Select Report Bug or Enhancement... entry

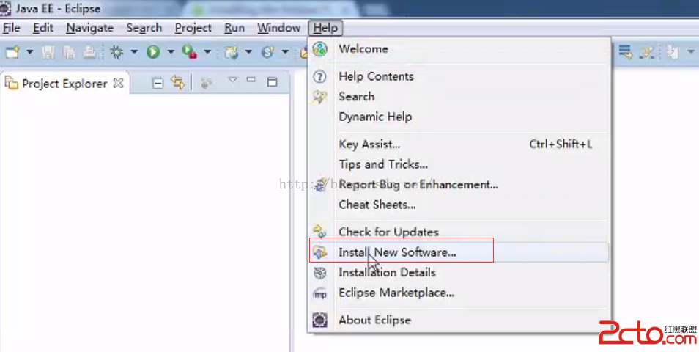click(x=458, y=184)
